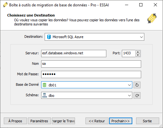Click the Microsoft SQL Azure cylinder icon
This screenshot has width=163, height=128.
tap(49, 37)
